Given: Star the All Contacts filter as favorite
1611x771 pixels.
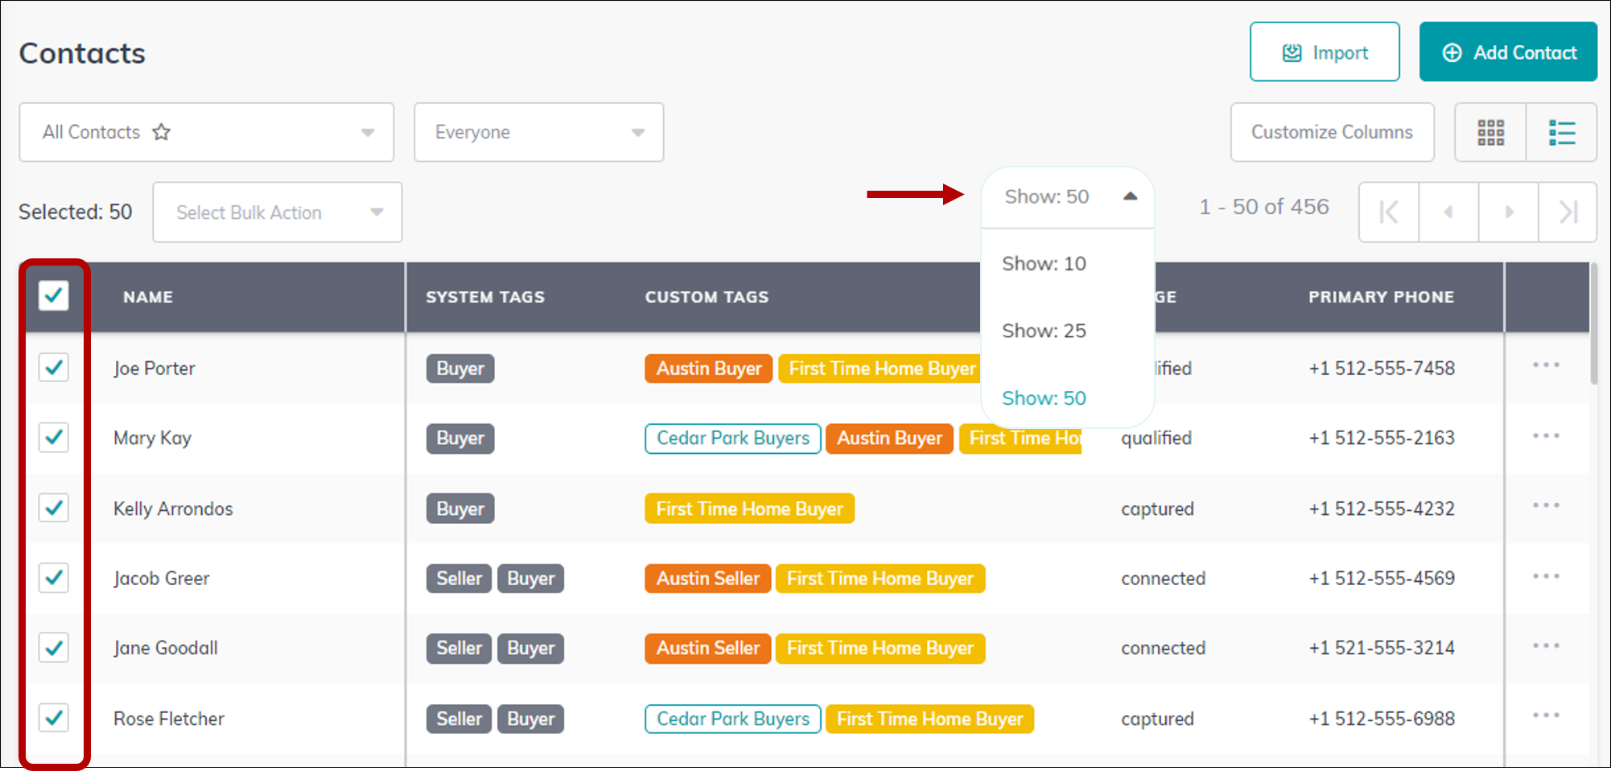Looking at the screenshot, I should 162,132.
